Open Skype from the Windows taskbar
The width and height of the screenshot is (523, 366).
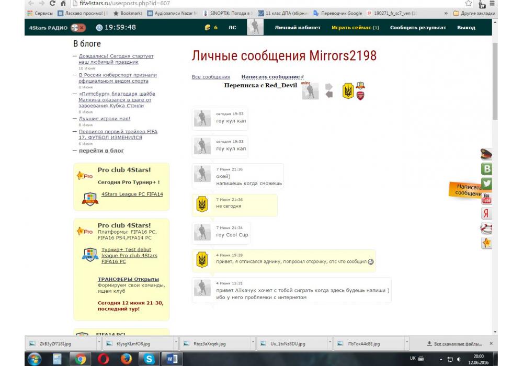[x=149, y=359]
